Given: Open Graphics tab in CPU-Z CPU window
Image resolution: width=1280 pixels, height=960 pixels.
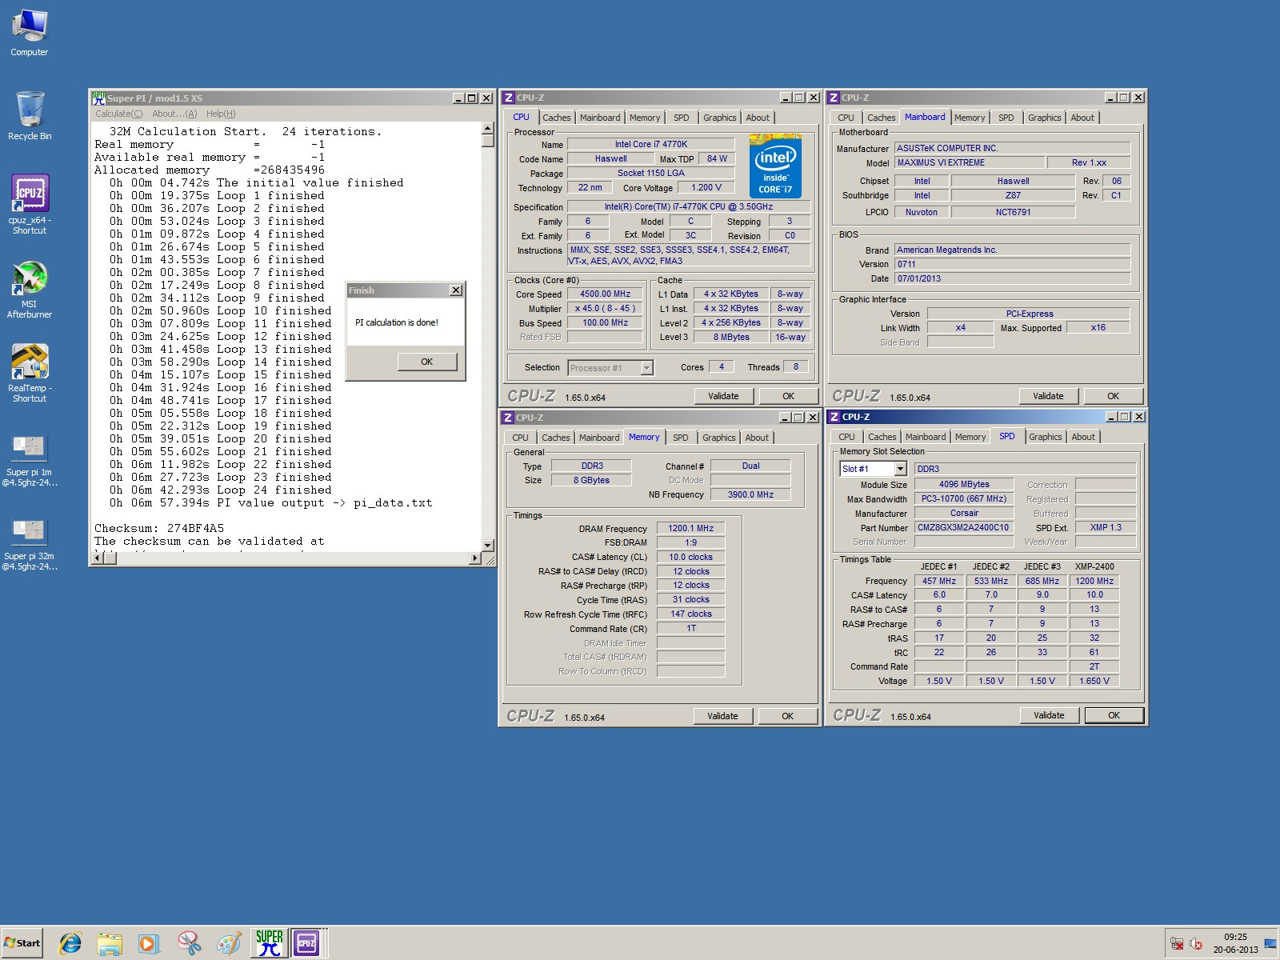Looking at the screenshot, I should (x=720, y=118).
